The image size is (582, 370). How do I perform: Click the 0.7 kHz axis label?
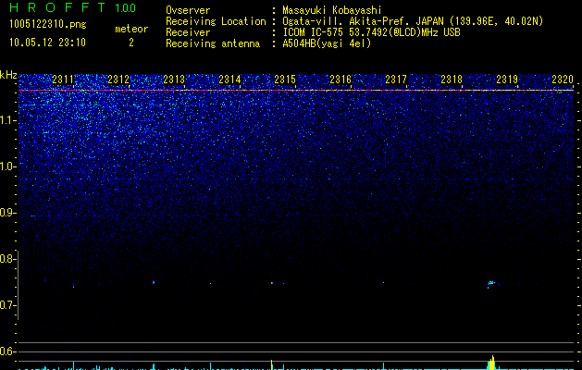(x=8, y=305)
